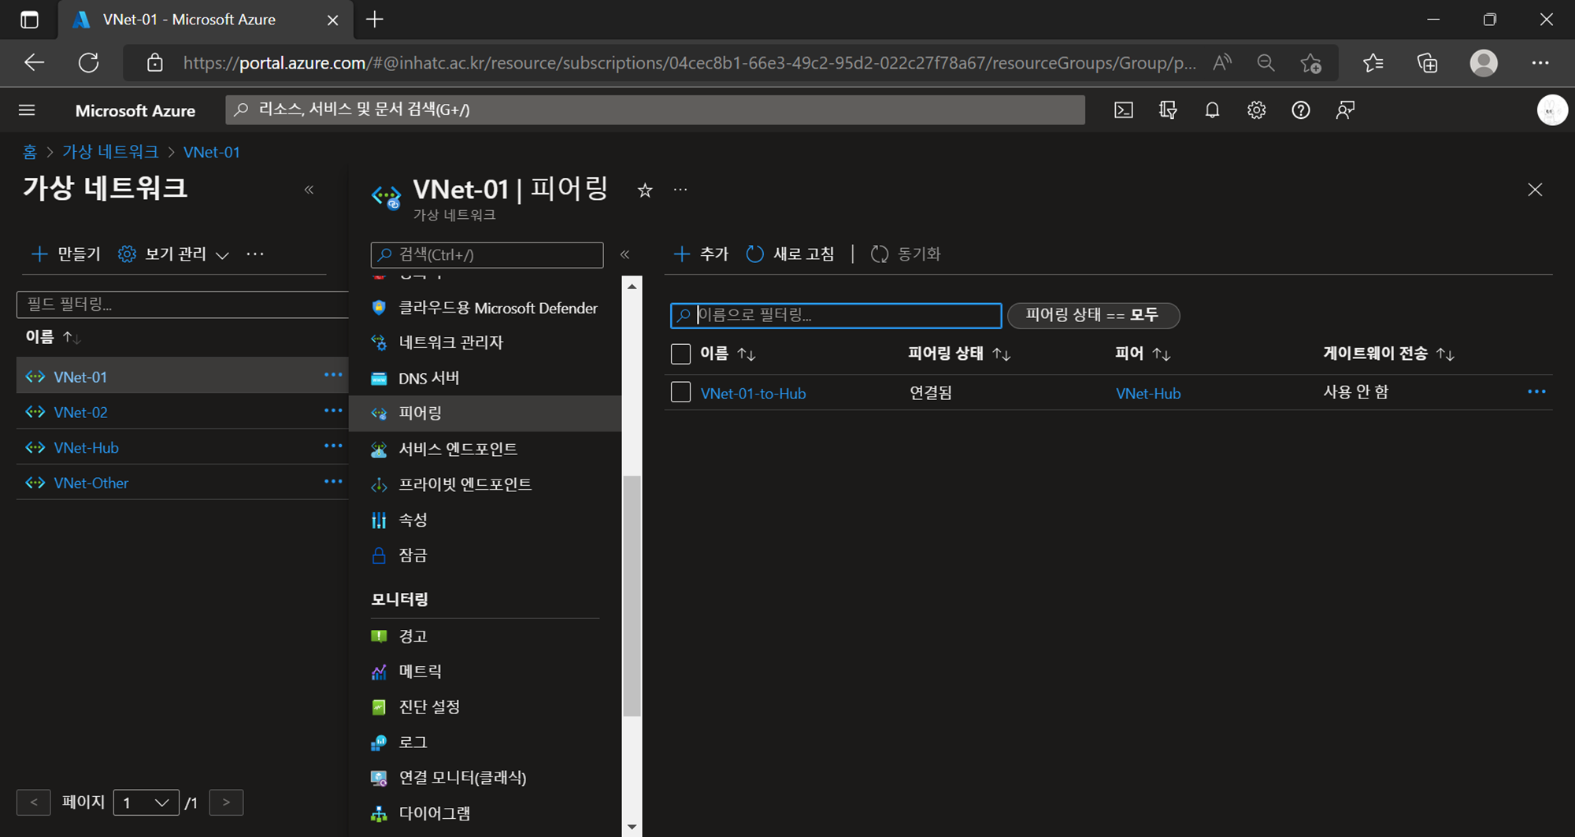Open Cloud Shell from the top bar
This screenshot has width=1575, height=837.
[x=1124, y=110]
